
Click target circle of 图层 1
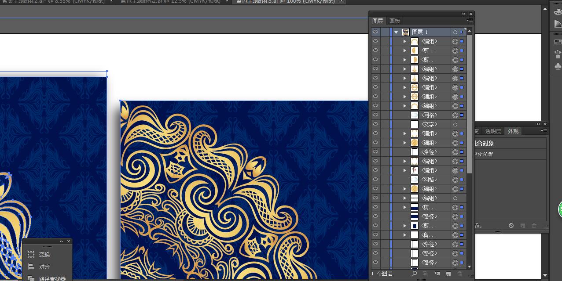455,32
